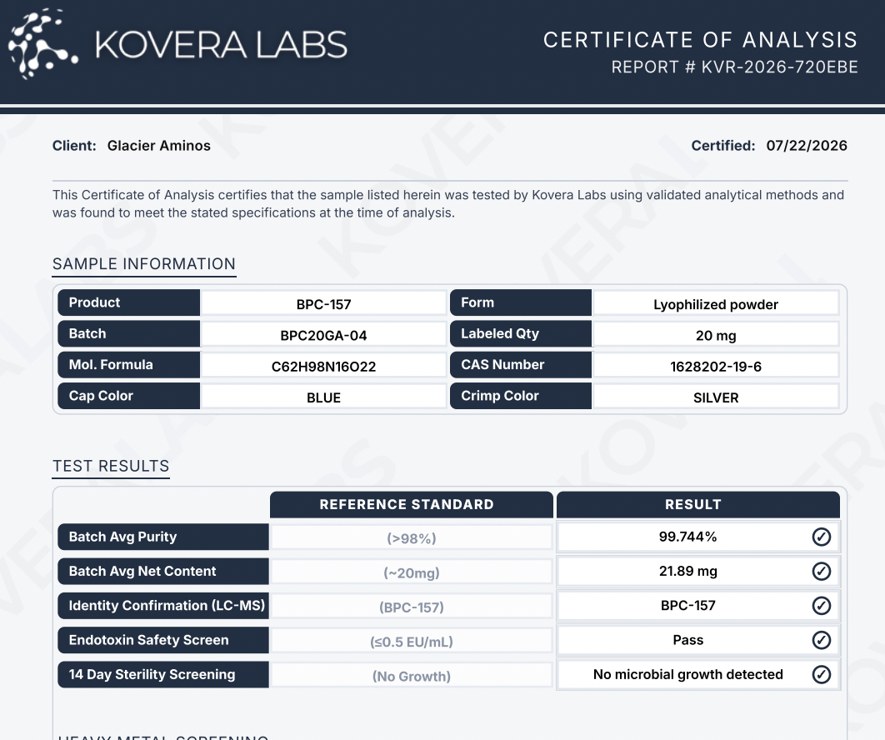Click the cap color value BLUE
Screen dimensions: 885x740
[x=324, y=397]
